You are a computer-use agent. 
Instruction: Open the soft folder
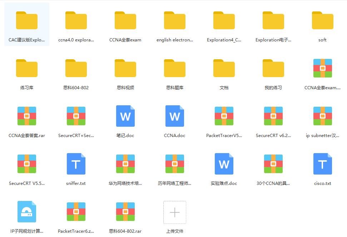point(322,21)
